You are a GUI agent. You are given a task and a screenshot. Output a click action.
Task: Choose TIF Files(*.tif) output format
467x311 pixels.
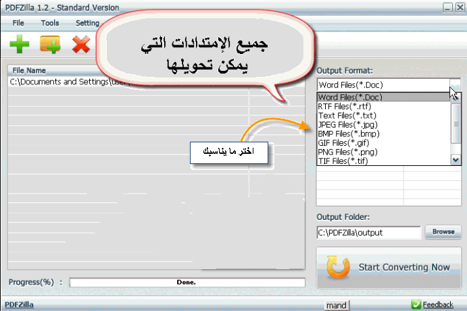pos(384,161)
